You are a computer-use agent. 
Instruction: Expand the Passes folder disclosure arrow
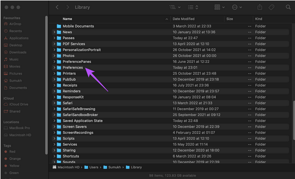pos(54,38)
